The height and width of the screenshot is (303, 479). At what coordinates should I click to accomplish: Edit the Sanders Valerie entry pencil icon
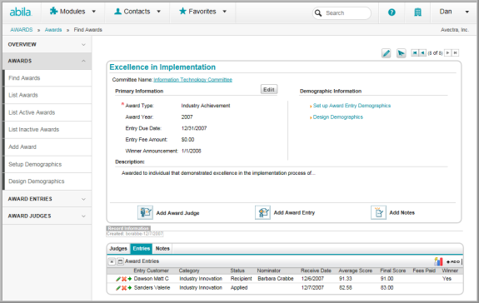click(x=118, y=288)
